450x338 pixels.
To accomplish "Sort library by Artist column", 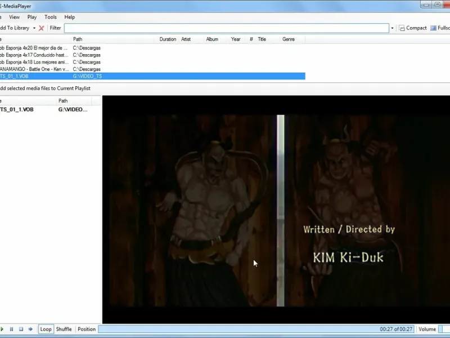I will 186,39.
